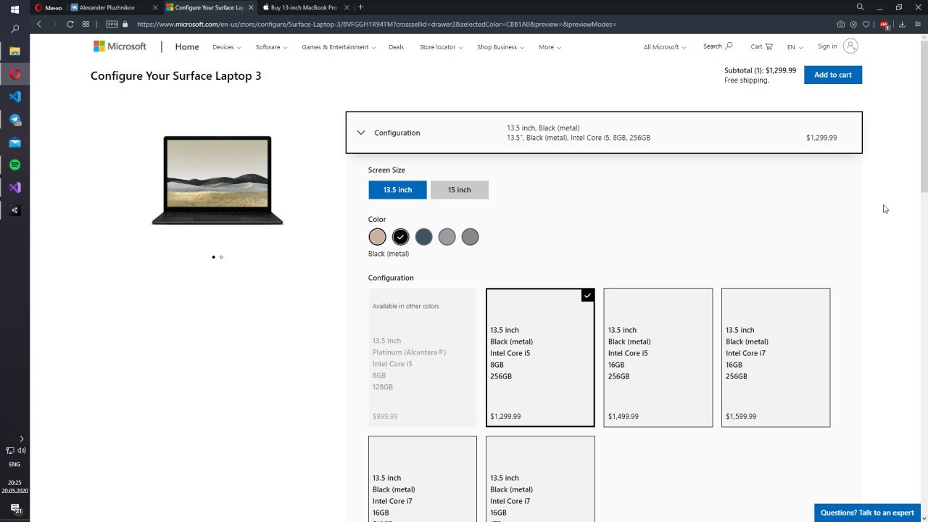Image resolution: width=928 pixels, height=522 pixels.
Task: Go to Microsoft Store Home link
Action: tap(187, 46)
